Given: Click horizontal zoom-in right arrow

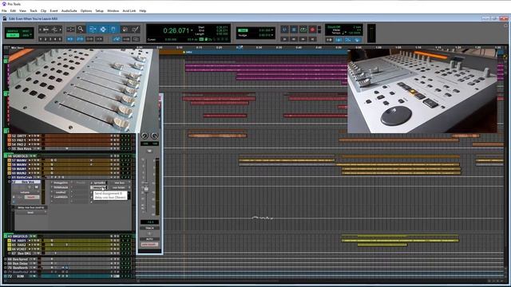Looking at the screenshot, I should pyautogui.click(x=61, y=29).
